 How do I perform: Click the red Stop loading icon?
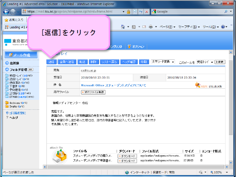point(146,12)
